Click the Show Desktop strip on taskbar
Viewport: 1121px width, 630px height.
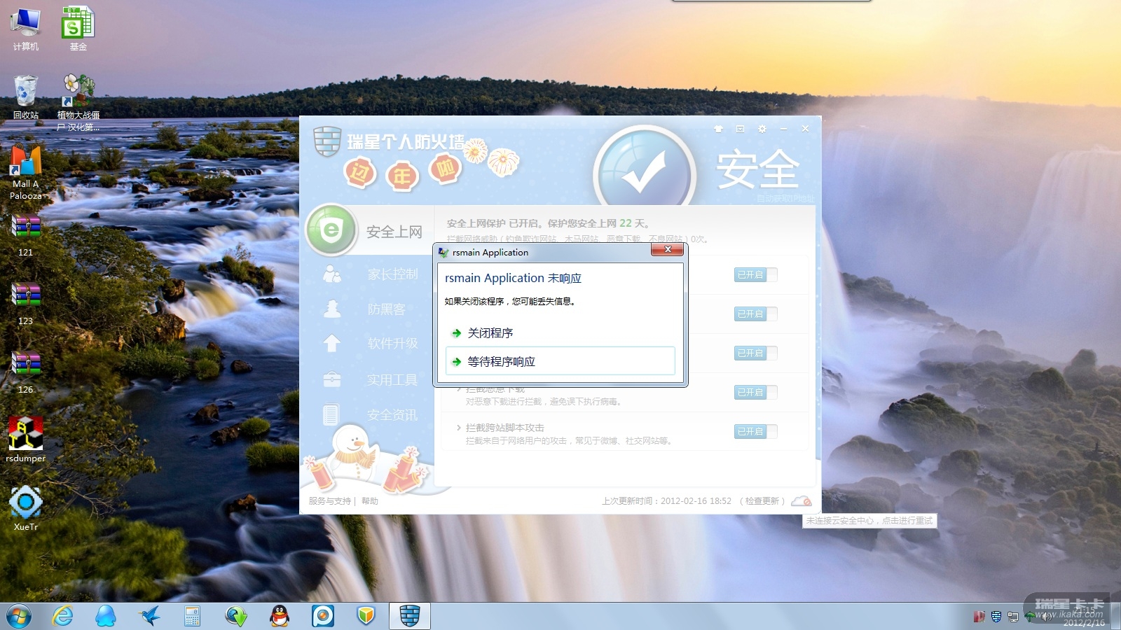[1115, 617]
